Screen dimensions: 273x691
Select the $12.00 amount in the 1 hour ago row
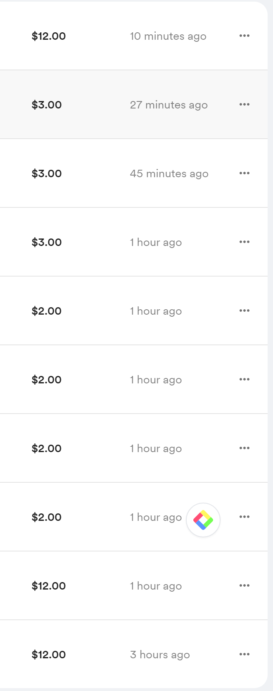click(x=49, y=586)
